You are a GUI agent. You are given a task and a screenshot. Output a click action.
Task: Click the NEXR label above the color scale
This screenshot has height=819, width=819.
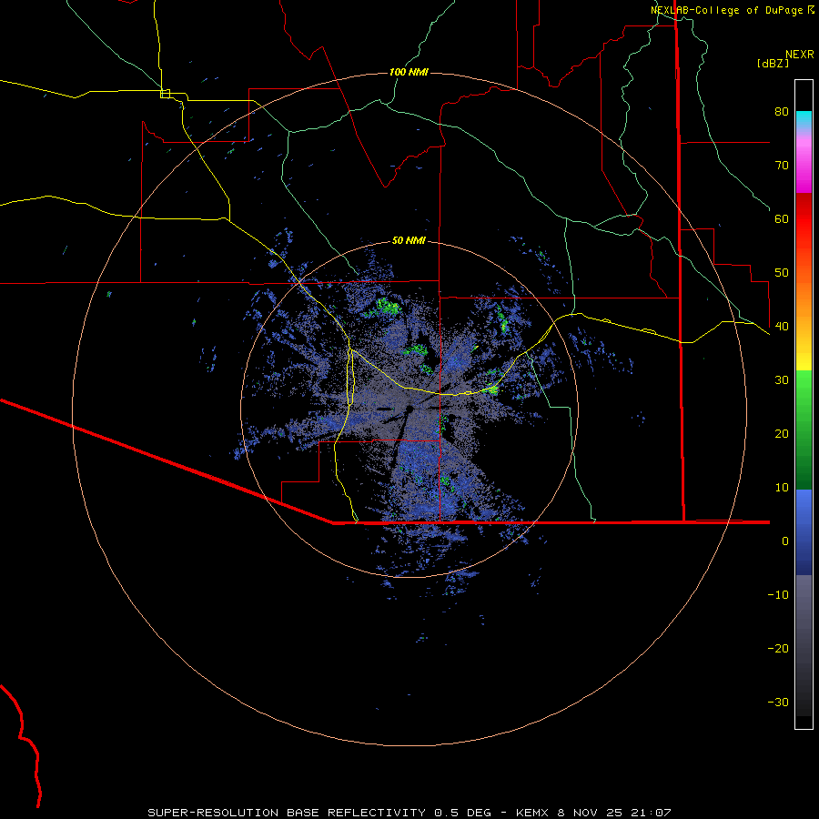pyautogui.click(x=800, y=55)
